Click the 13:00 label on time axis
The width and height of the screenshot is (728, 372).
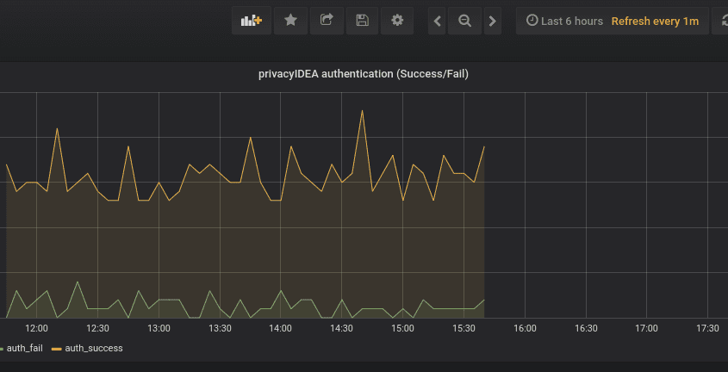tap(159, 328)
